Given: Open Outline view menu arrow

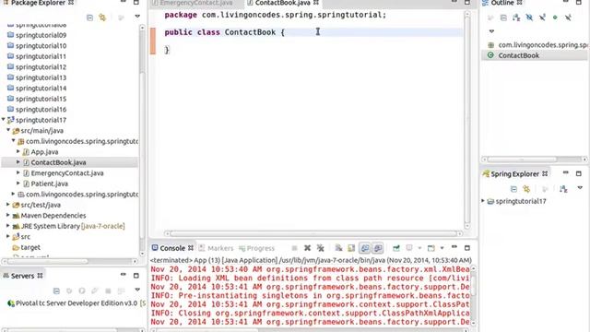Looking at the screenshot, I should (491, 31).
